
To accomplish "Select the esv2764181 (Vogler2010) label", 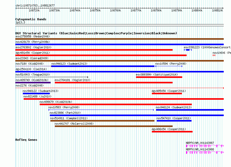I will [x=72, y=80].
